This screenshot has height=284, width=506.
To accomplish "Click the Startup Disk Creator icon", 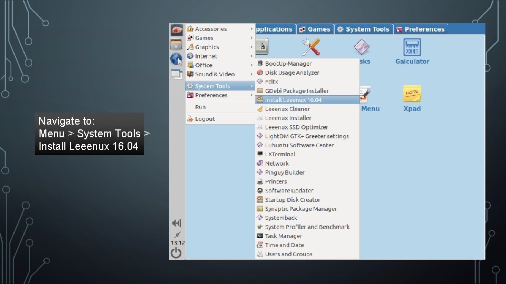I will [x=260, y=199].
